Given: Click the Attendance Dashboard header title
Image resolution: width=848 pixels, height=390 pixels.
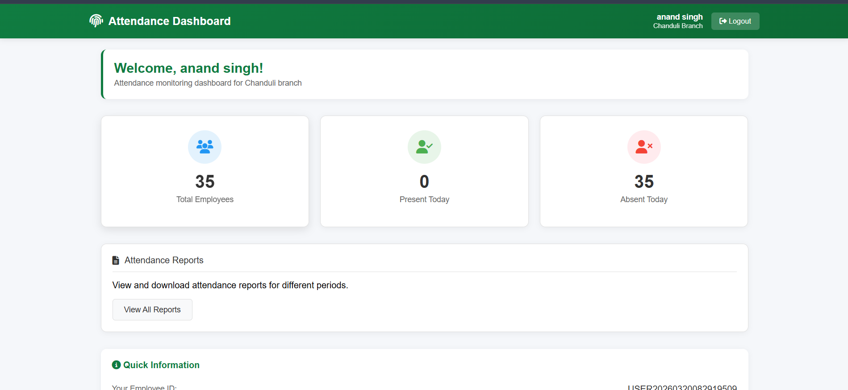Looking at the screenshot, I should pos(169,21).
